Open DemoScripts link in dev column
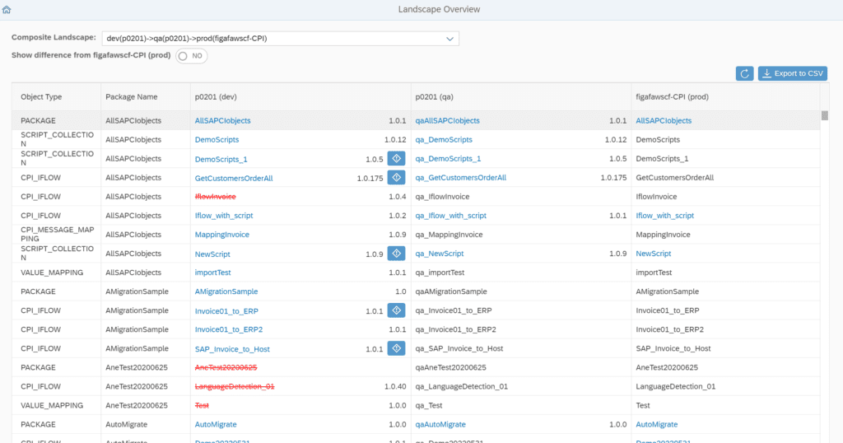The width and height of the screenshot is (843, 443). [217, 139]
